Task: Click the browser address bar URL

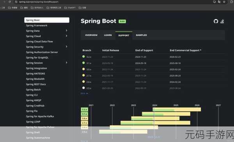Action: pos(39,2)
